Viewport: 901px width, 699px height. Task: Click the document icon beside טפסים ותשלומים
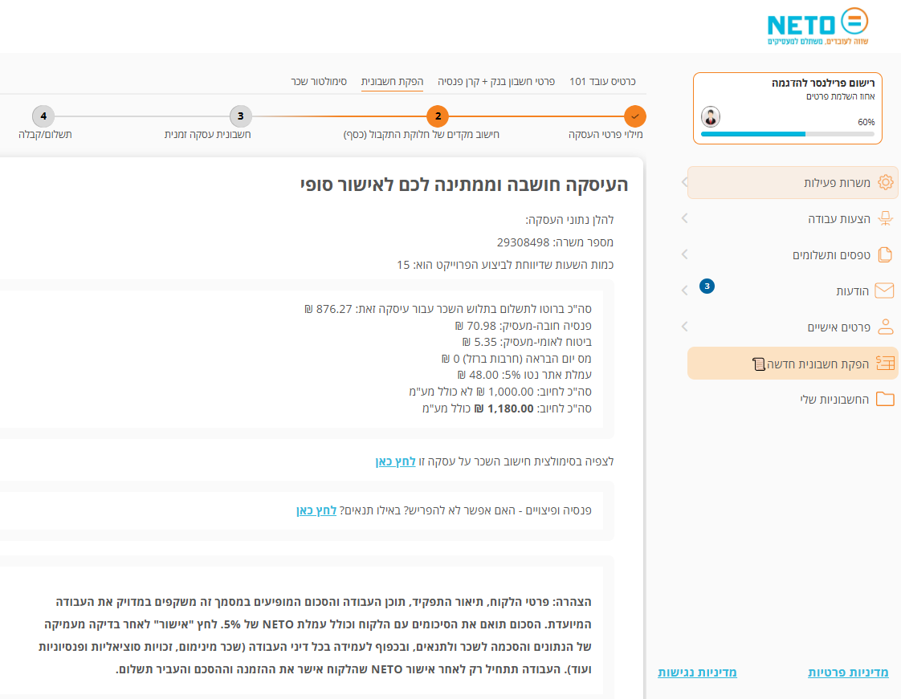[x=886, y=254]
